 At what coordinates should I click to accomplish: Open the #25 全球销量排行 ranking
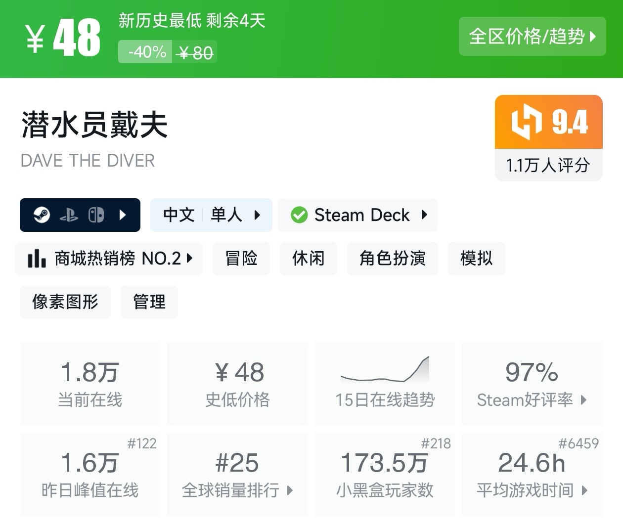[x=237, y=474]
